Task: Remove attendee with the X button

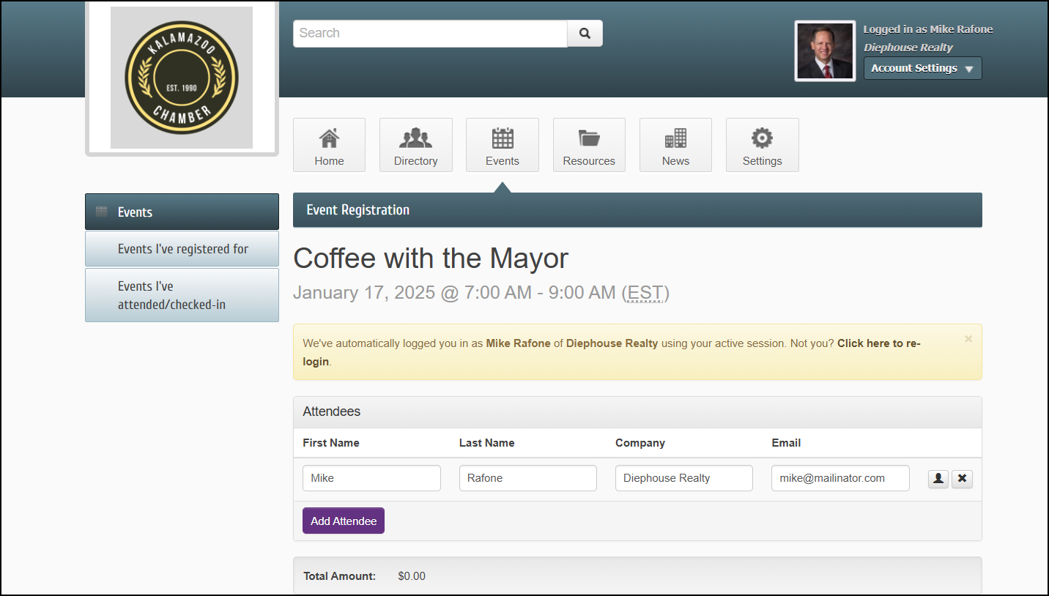Action: coord(962,479)
